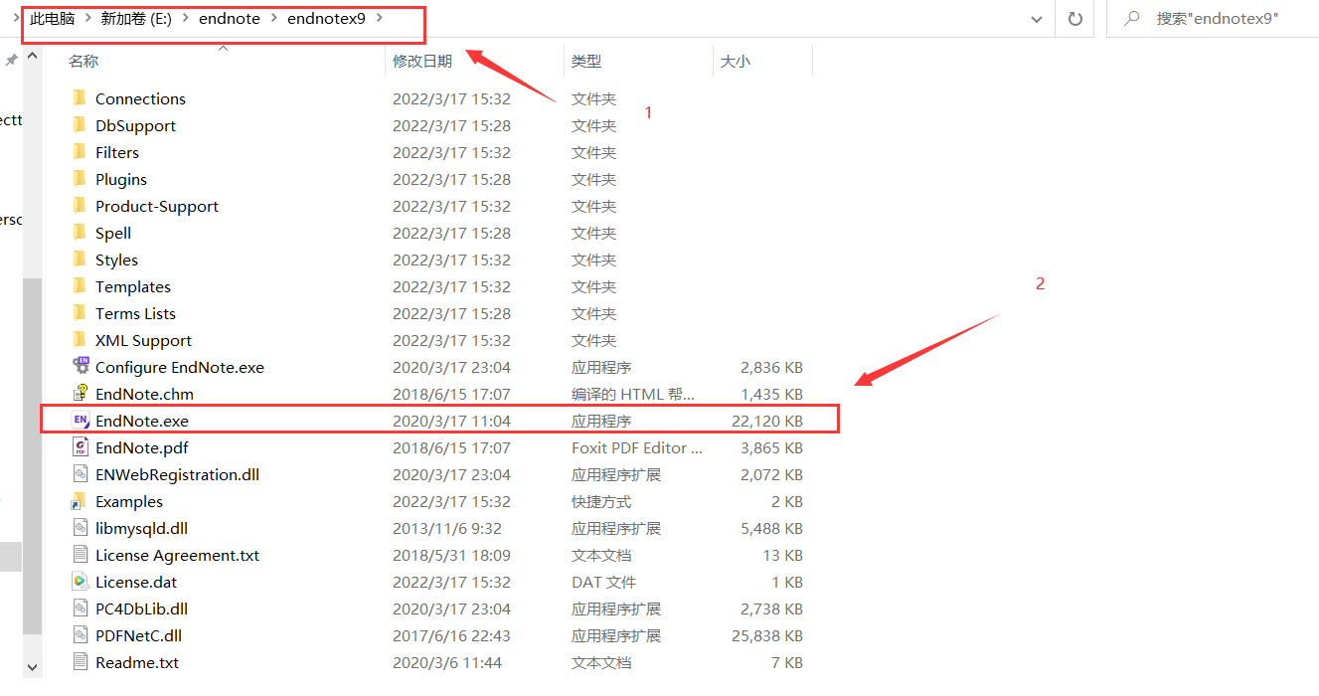
Task: Select the DbSupport folder icon
Action: pos(80,125)
